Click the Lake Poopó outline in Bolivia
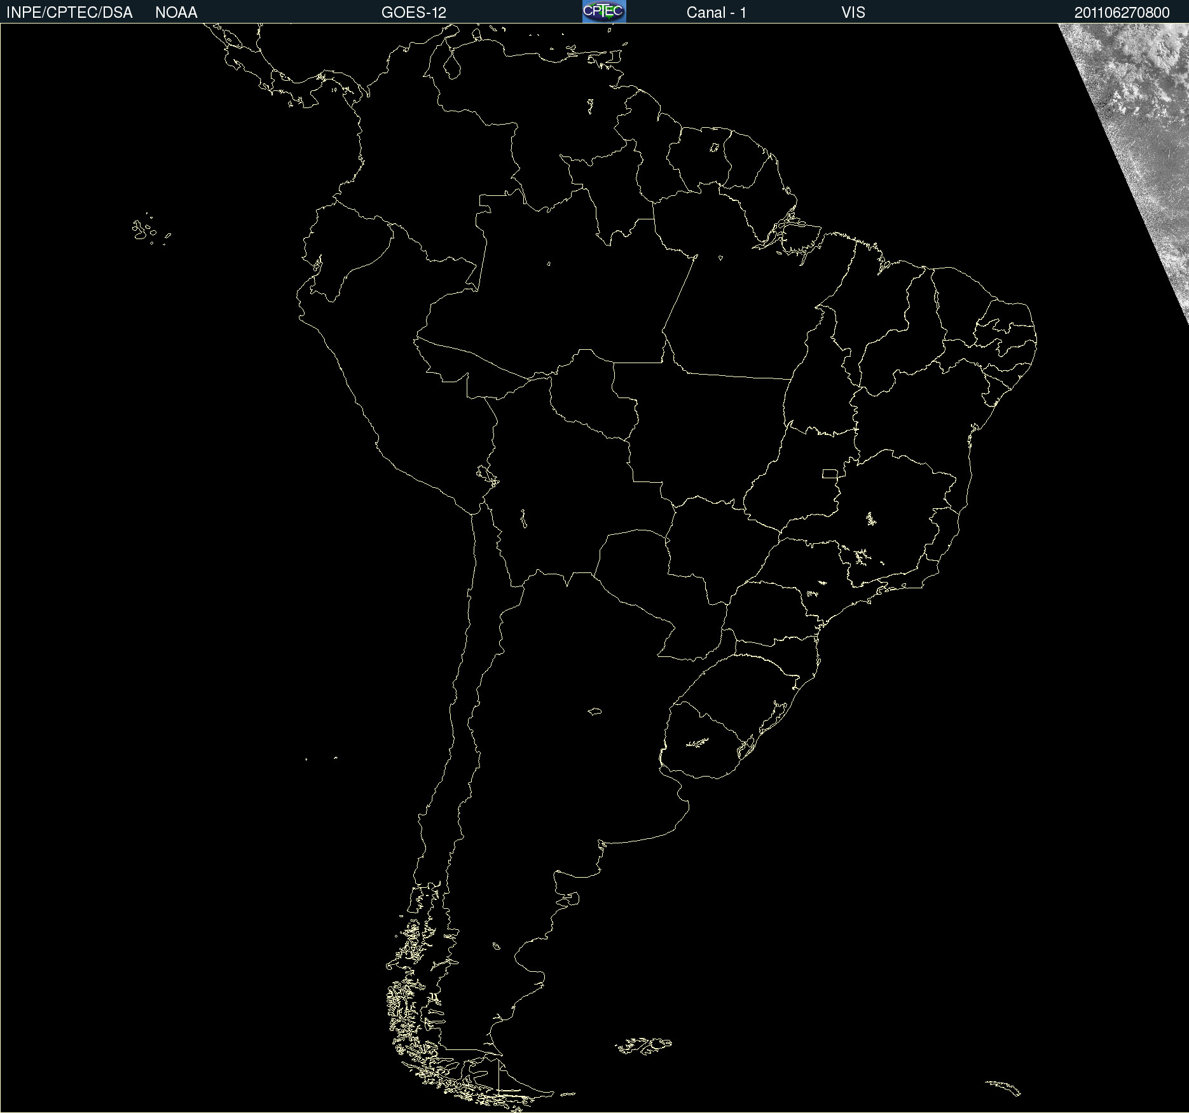Image resolution: width=1189 pixels, height=1113 pixels. point(523,518)
